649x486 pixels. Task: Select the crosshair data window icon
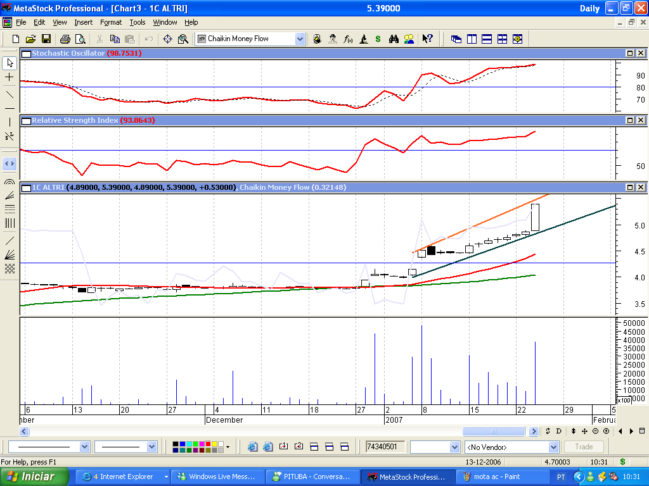point(167,39)
